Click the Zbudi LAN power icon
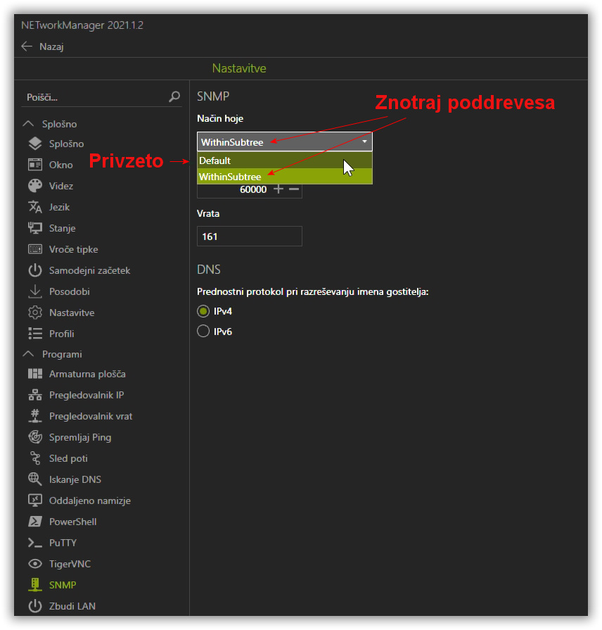This screenshot has width=602, height=630. click(x=35, y=606)
